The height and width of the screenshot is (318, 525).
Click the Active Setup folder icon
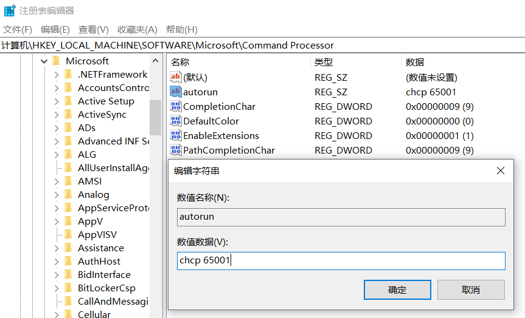[x=68, y=101]
